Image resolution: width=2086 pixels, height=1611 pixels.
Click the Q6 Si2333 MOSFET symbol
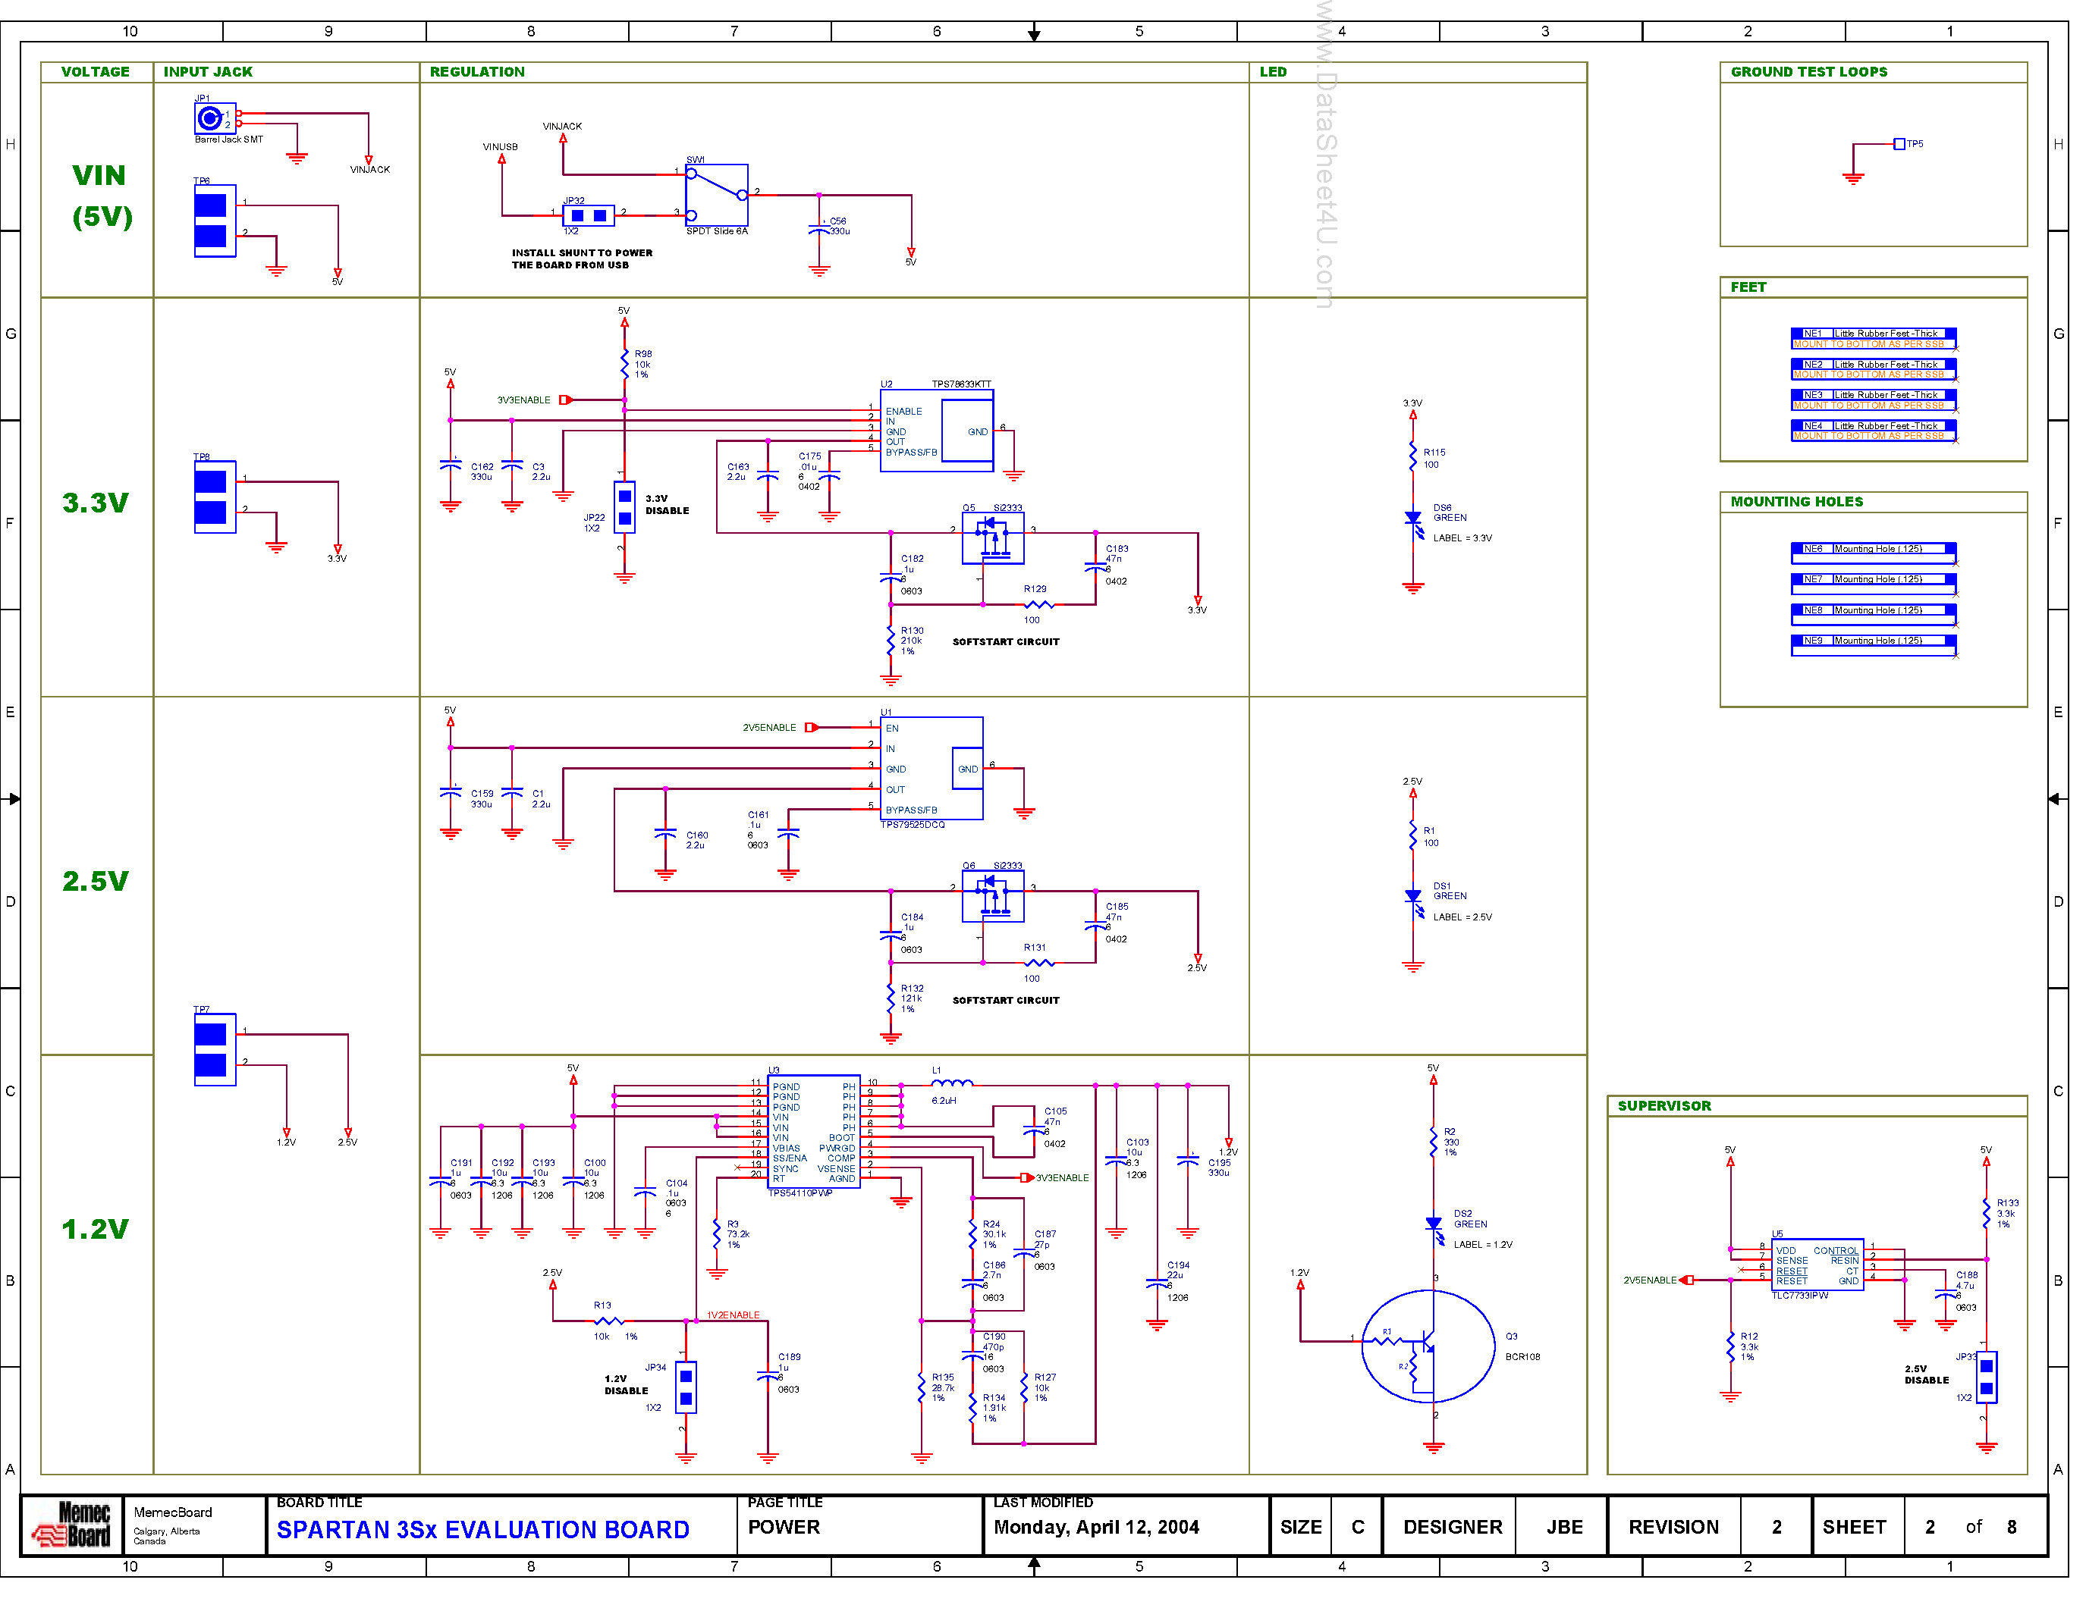click(x=994, y=896)
